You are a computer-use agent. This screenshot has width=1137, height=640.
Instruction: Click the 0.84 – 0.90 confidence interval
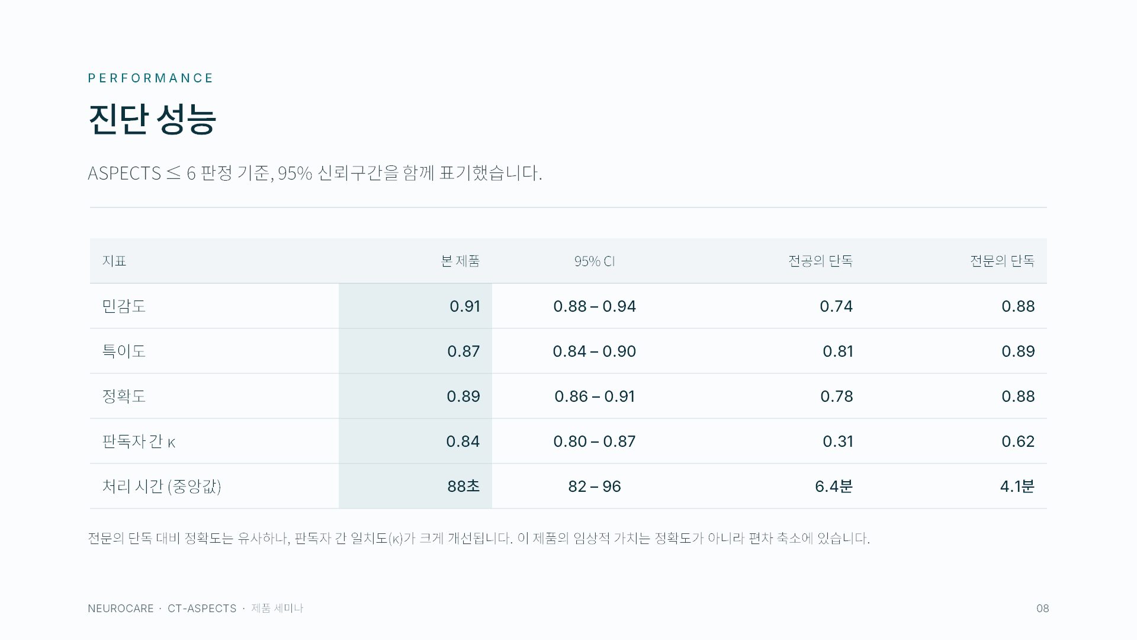(595, 351)
